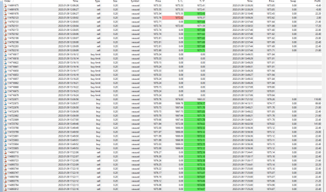This screenshot has height=192, width=326.
Task: Click the buy order icon opened at 13:36:57
Action: tap(5, 103)
